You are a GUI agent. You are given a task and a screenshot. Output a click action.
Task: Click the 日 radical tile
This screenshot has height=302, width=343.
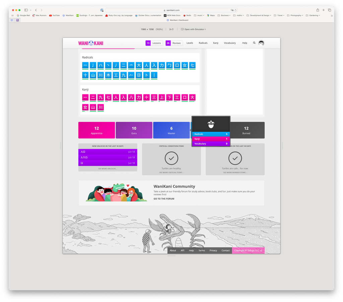pos(139,75)
